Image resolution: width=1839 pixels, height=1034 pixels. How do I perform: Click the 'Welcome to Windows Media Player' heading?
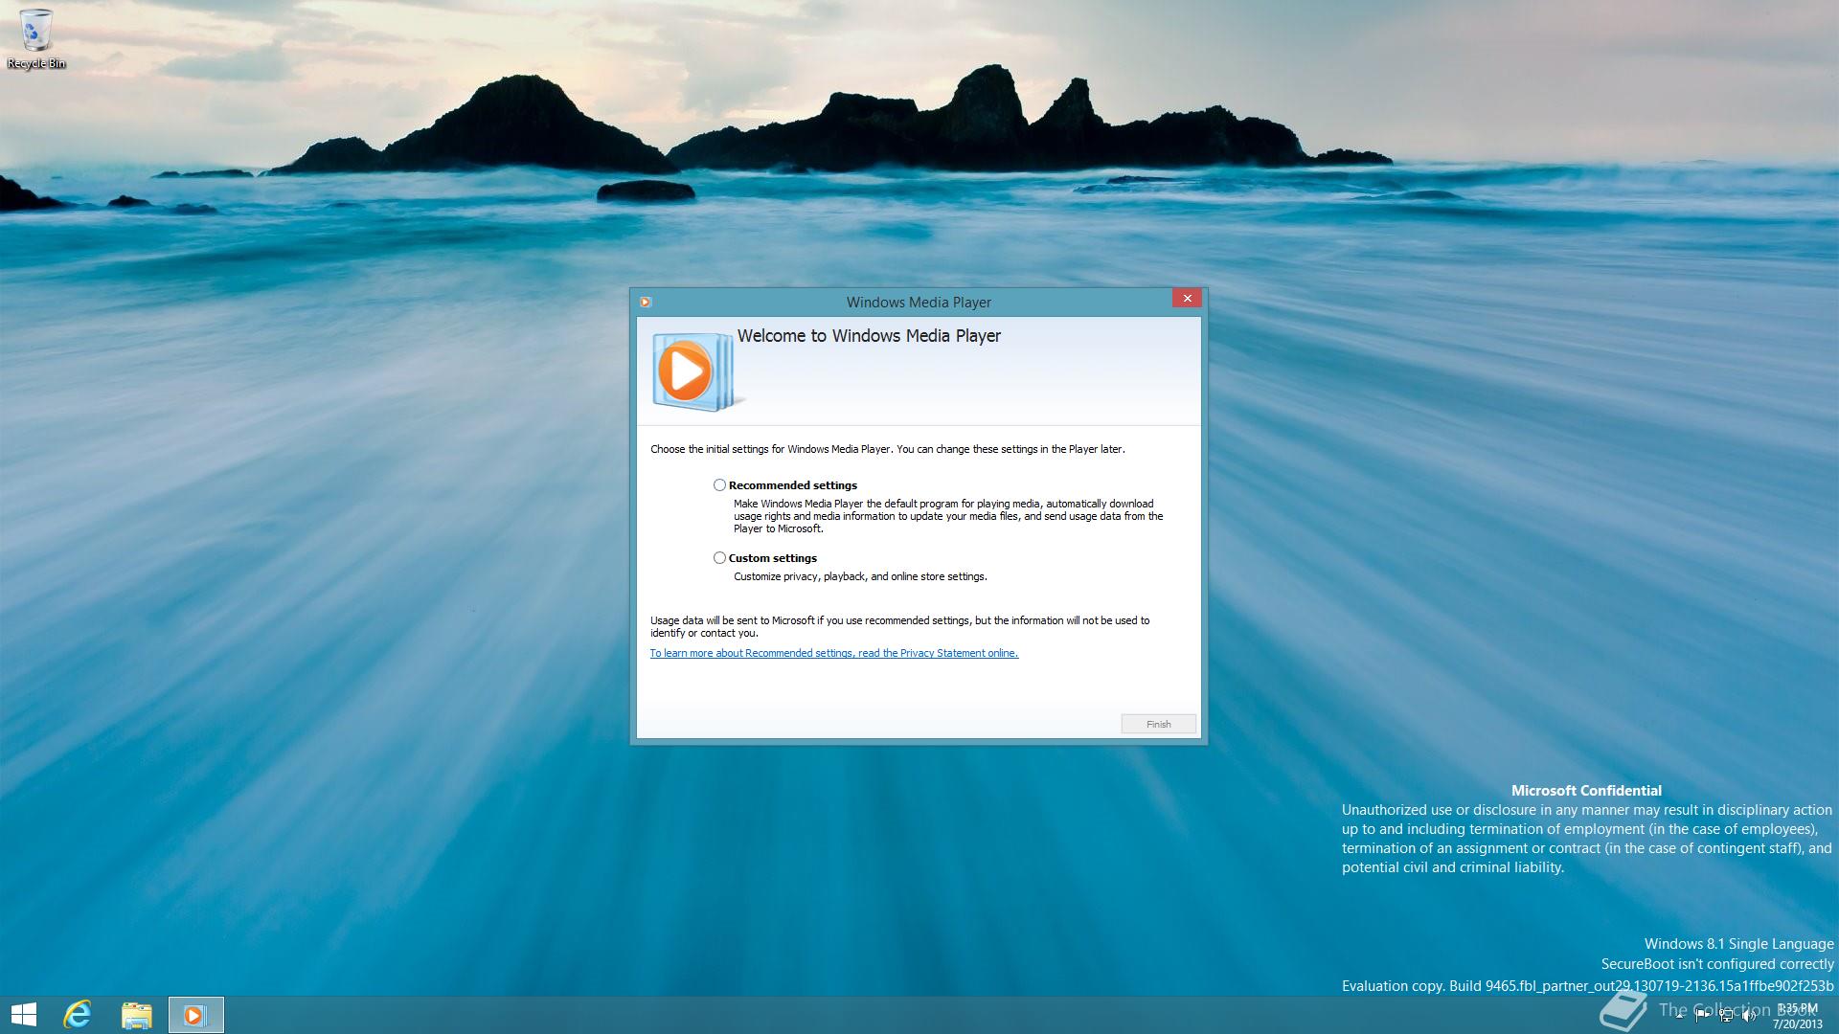869,336
